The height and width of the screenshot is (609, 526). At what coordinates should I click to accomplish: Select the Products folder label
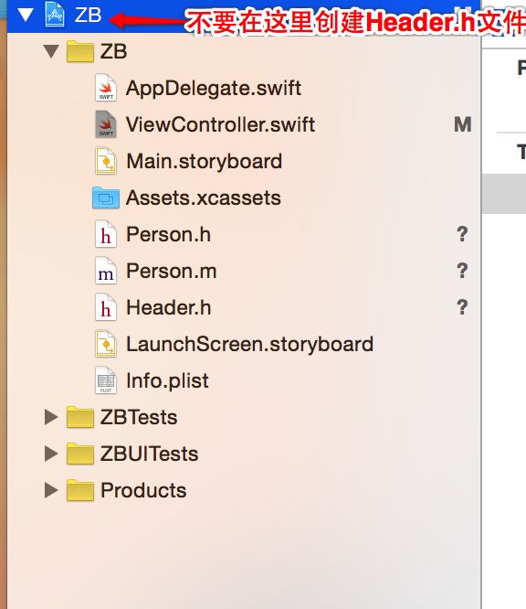(143, 490)
